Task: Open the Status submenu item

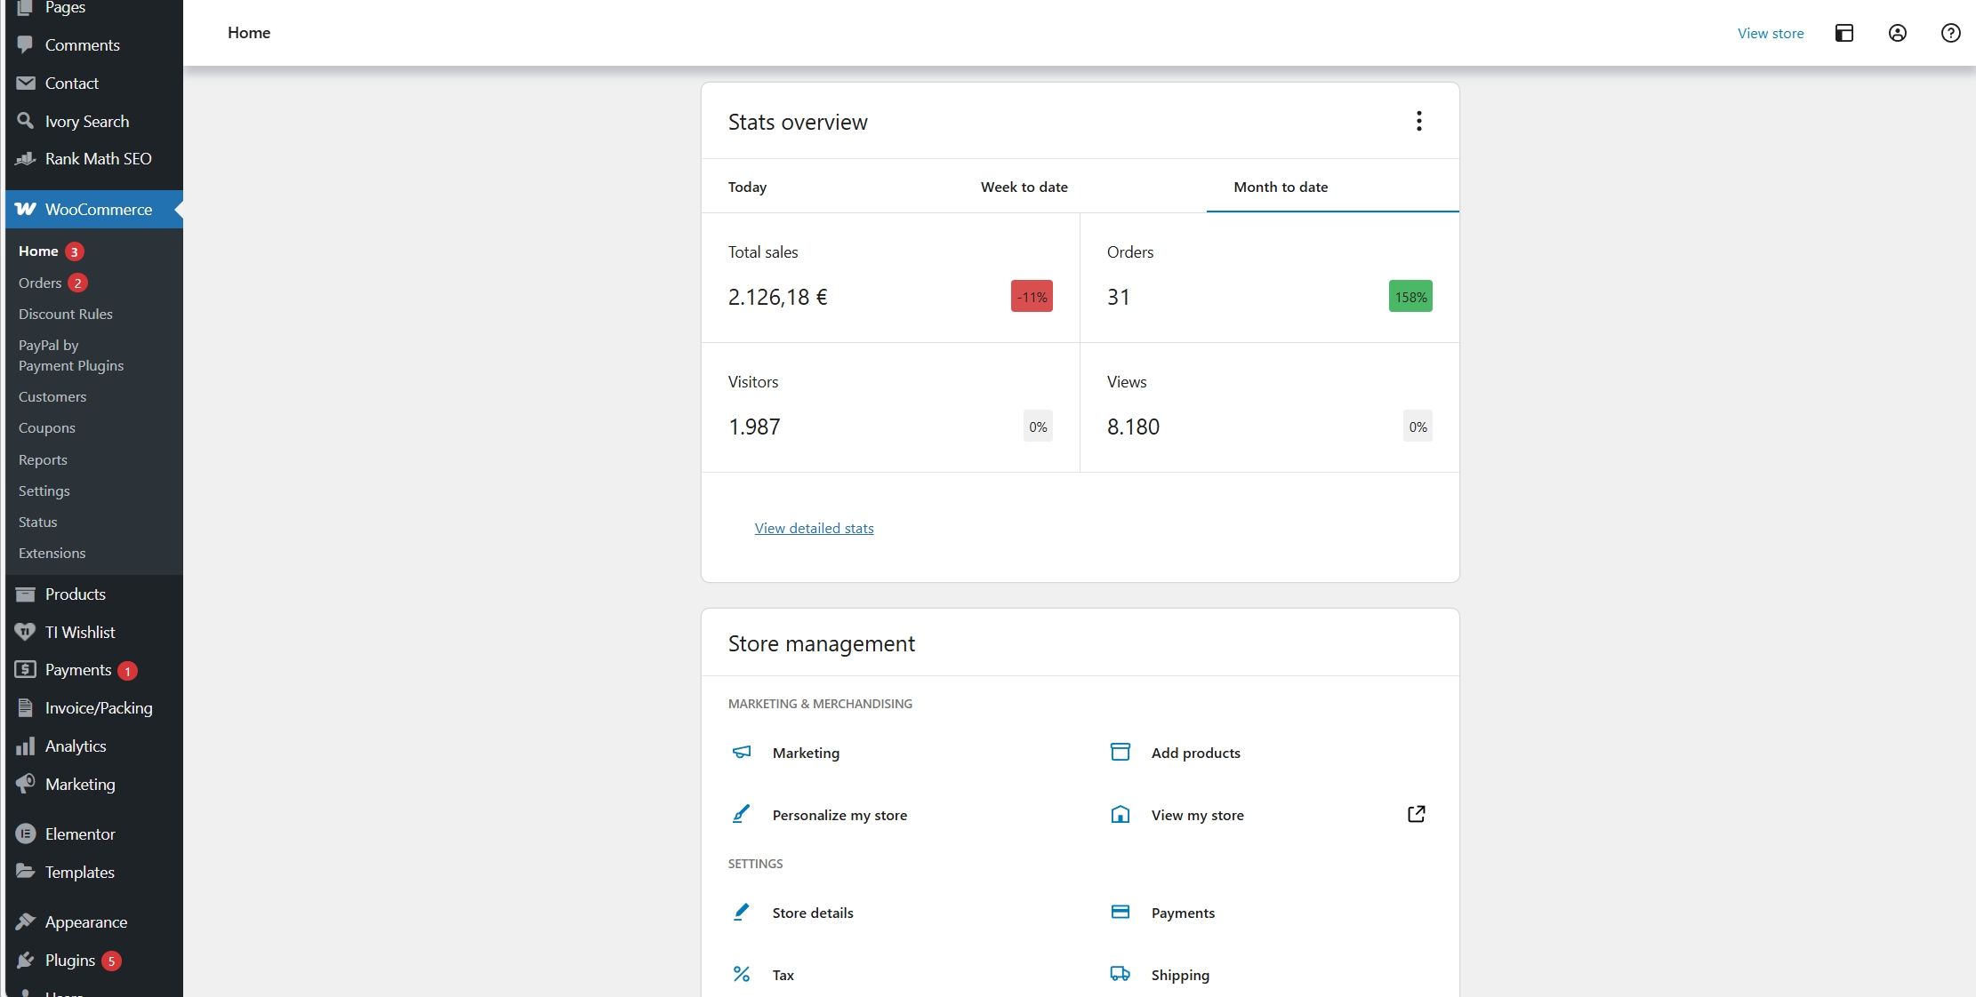Action: pos(38,522)
